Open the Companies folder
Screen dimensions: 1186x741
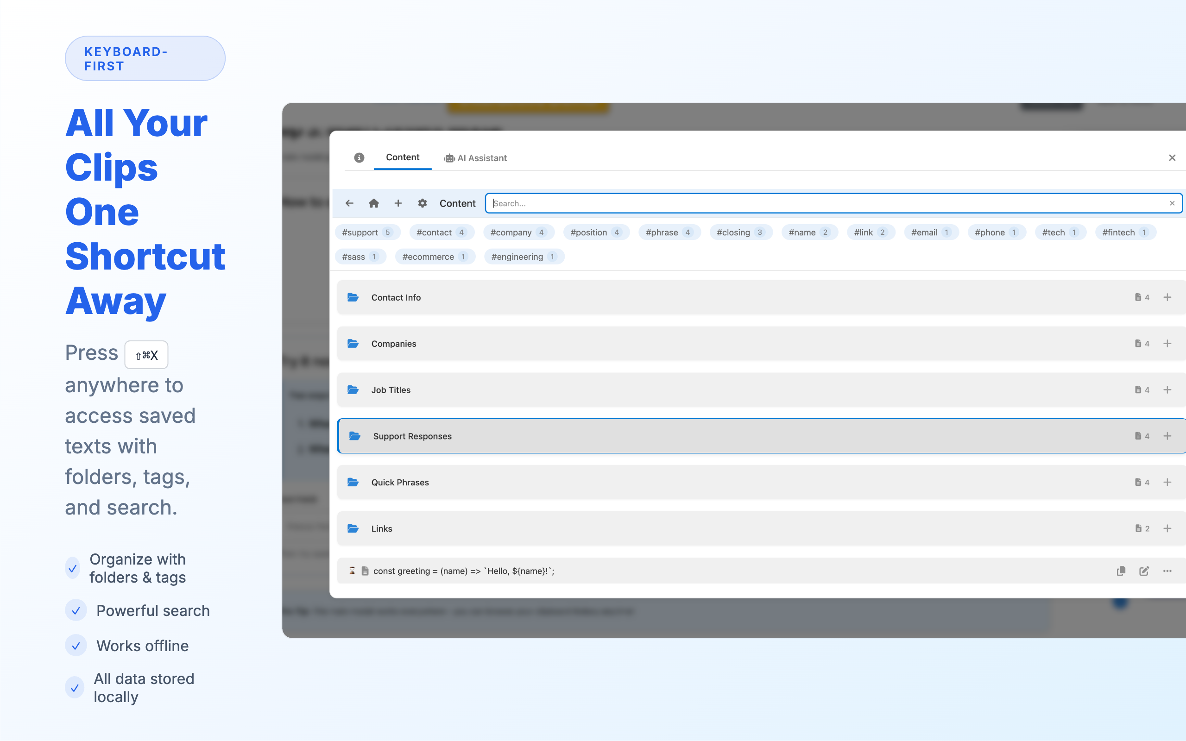coord(393,344)
